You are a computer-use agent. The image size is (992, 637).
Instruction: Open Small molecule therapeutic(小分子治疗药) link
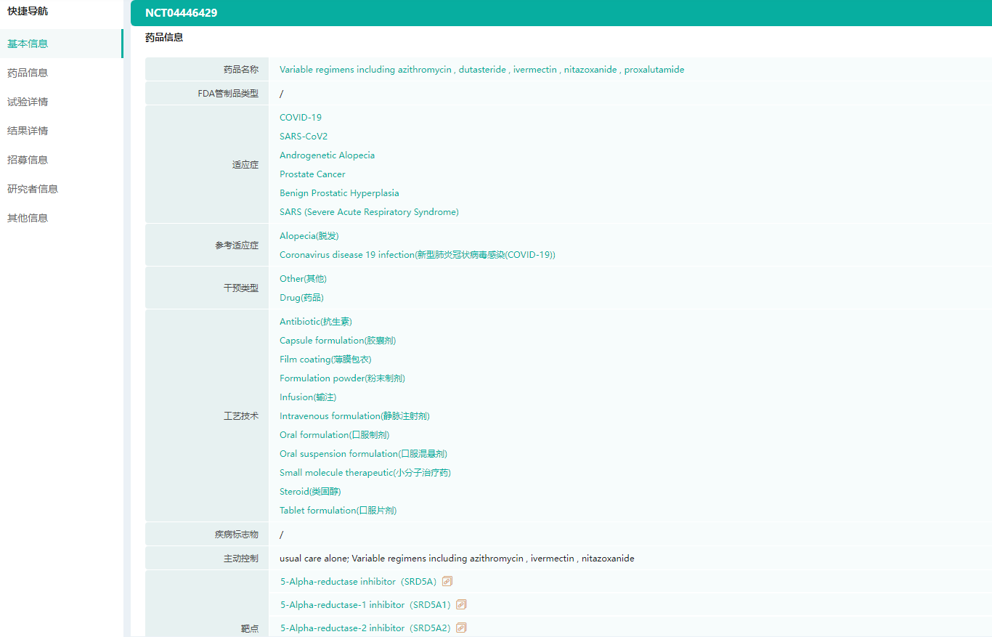(x=365, y=473)
